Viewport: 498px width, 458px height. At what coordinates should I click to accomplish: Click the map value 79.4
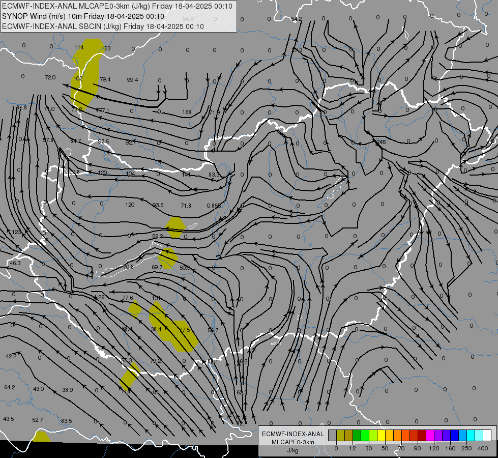pyautogui.click(x=105, y=79)
